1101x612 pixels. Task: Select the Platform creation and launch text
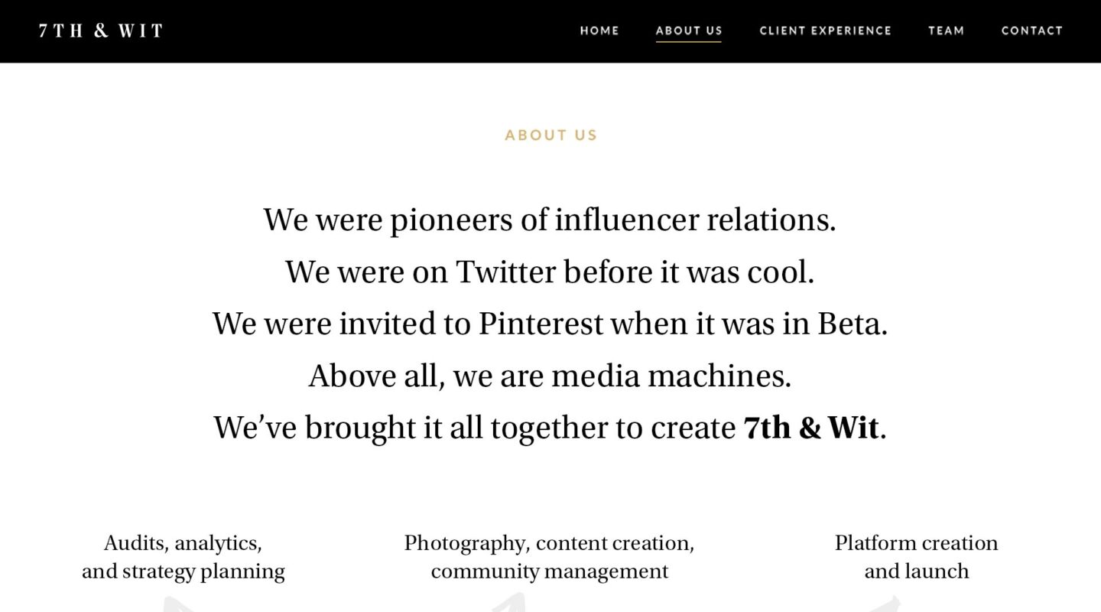pos(916,556)
